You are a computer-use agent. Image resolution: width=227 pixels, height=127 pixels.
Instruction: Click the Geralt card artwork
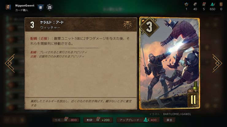tap(170, 63)
